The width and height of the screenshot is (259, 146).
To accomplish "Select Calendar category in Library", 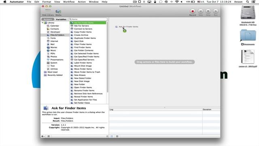I will coord(55,26).
